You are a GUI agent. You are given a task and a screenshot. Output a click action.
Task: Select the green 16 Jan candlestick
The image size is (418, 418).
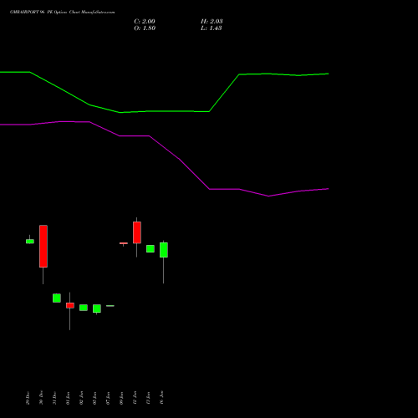[164, 250]
